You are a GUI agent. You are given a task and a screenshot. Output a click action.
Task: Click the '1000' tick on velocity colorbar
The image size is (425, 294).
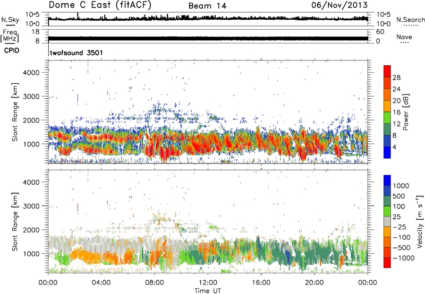(x=401, y=186)
